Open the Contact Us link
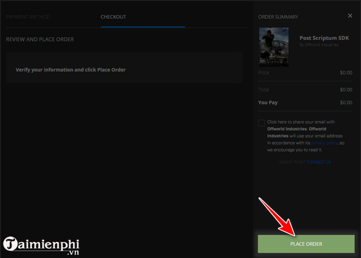 319,162
